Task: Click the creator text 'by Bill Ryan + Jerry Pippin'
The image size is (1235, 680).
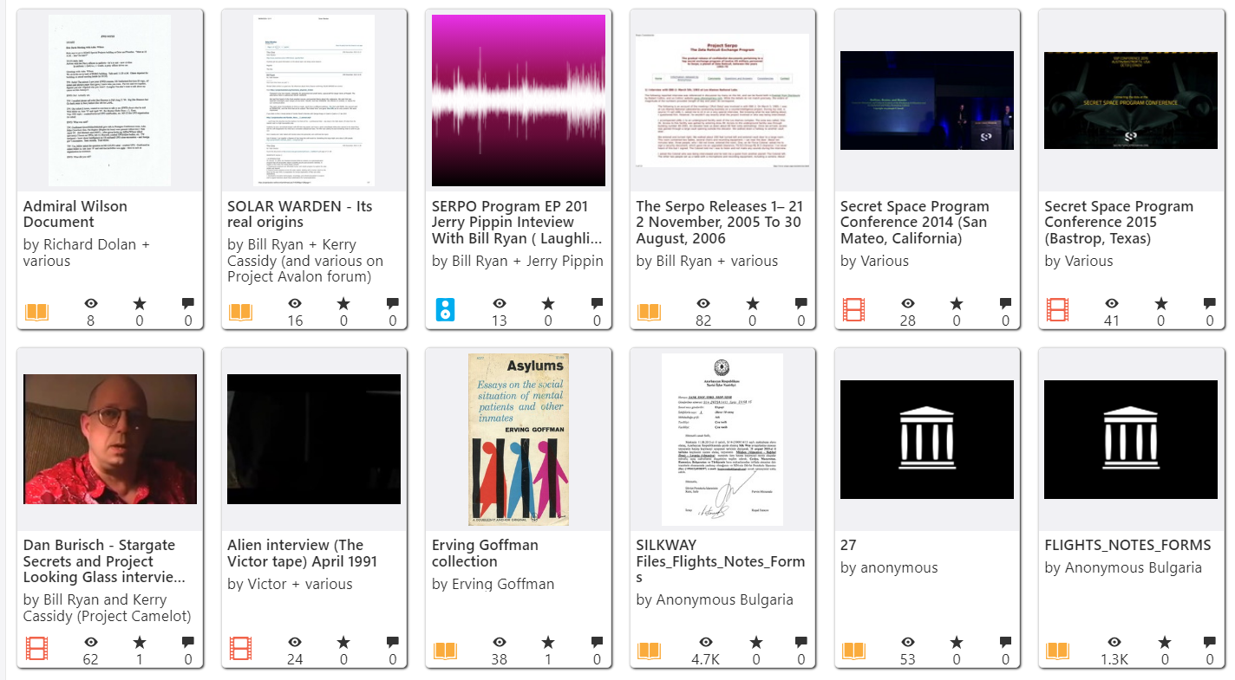Action: coord(518,261)
